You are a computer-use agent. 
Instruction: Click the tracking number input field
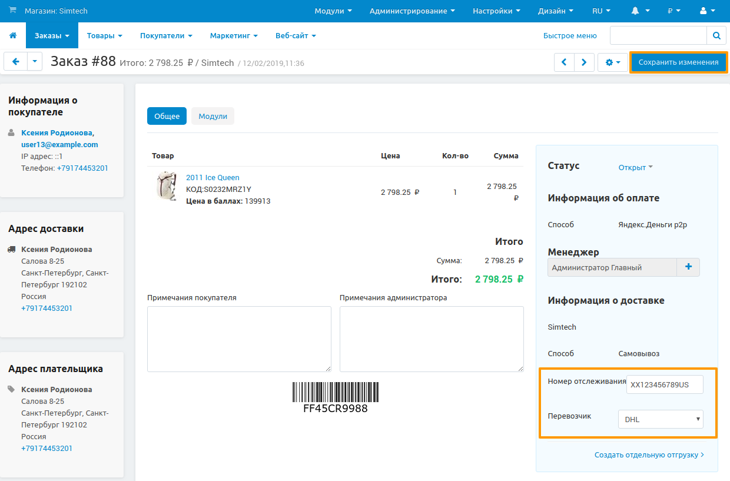(x=665, y=385)
